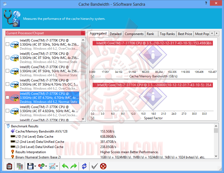Click the tab strip right scroll arrow
This screenshot has width=224, height=173.
(x=217, y=33)
